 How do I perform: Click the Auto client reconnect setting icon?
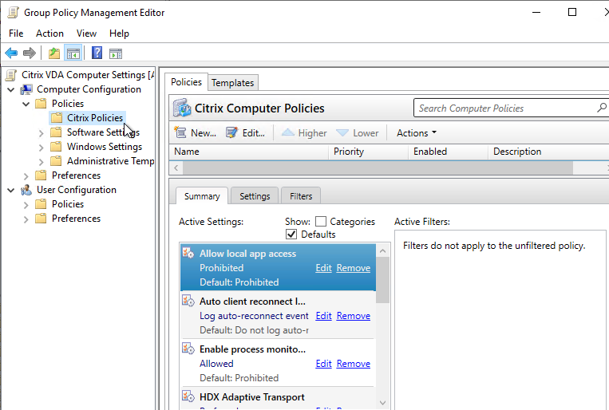188,301
